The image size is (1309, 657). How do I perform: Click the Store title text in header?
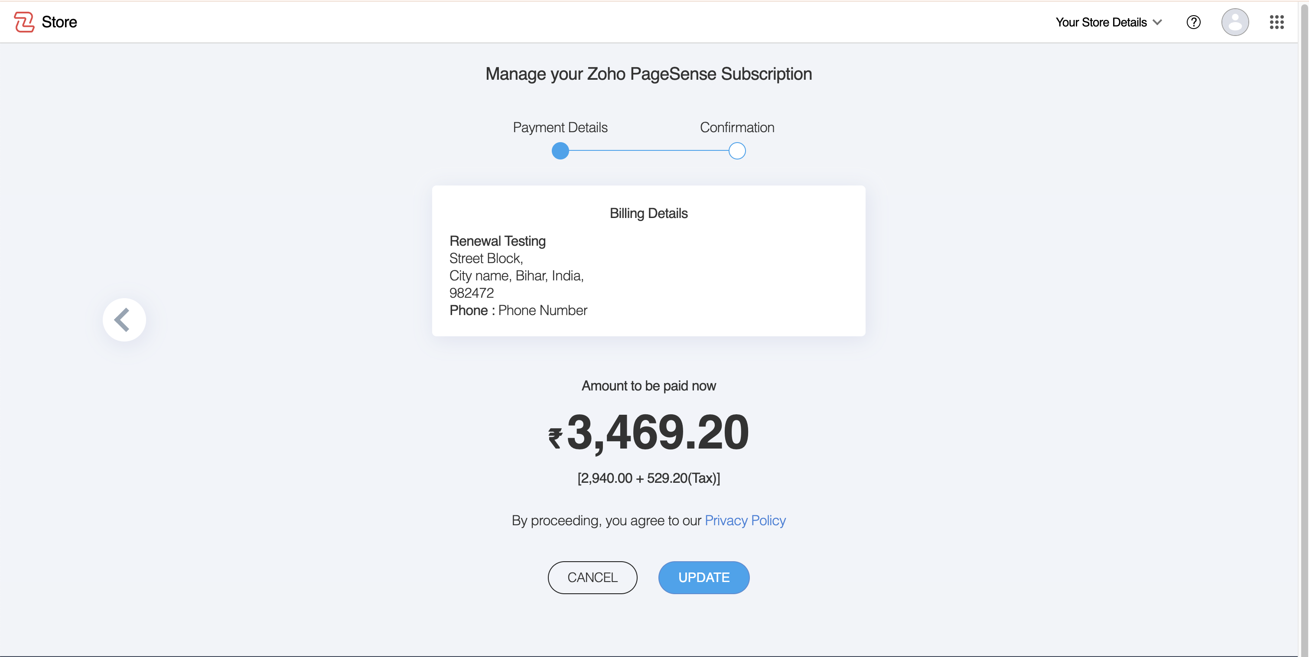(x=59, y=22)
